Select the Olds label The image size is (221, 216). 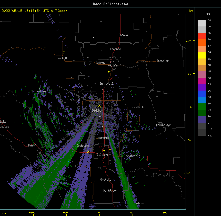pos(99,101)
